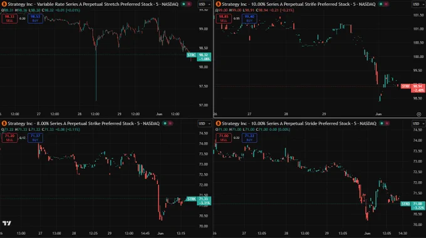This screenshot has width=426, height=238.
Task: Click green market status dot on Strike chart
Action: click(165, 123)
